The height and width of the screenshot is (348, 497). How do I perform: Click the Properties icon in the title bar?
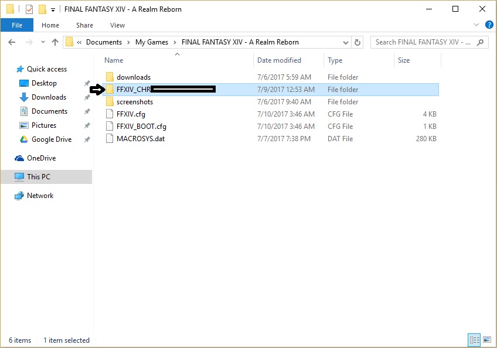tap(29, 9)
